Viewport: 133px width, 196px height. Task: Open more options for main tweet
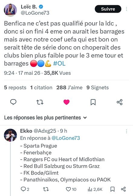click(x=126, y=9)
